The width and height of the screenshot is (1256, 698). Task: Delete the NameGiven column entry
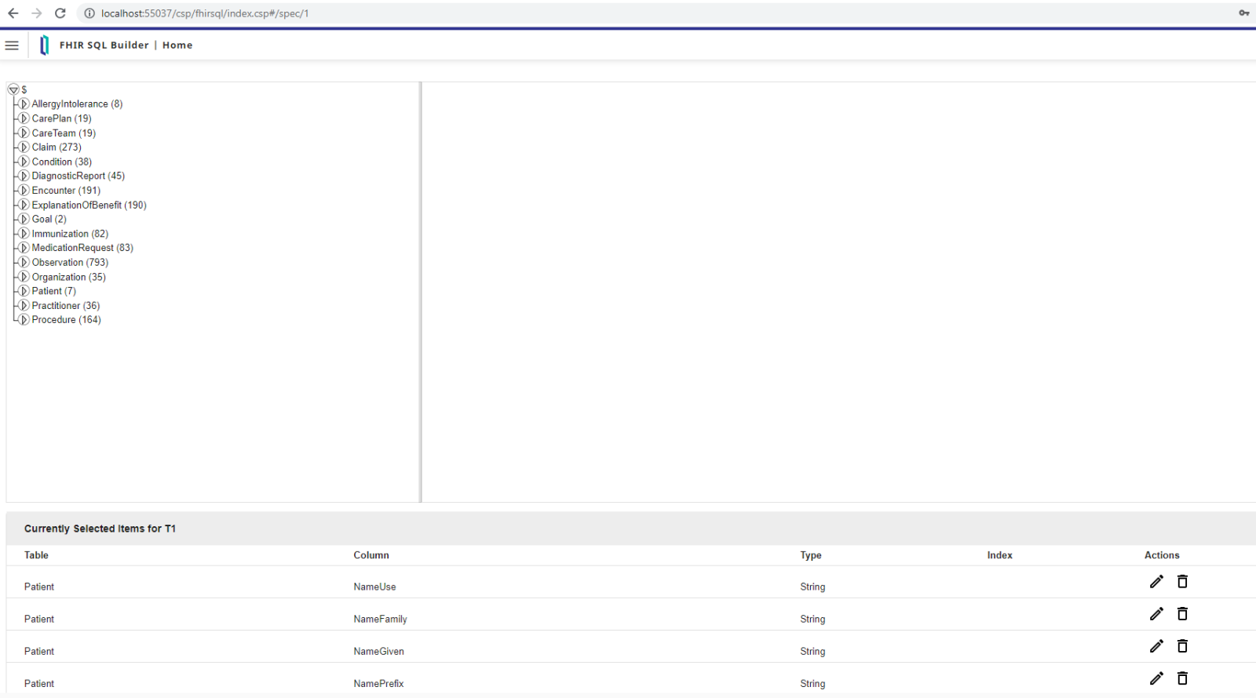(x=1182, y=646)
